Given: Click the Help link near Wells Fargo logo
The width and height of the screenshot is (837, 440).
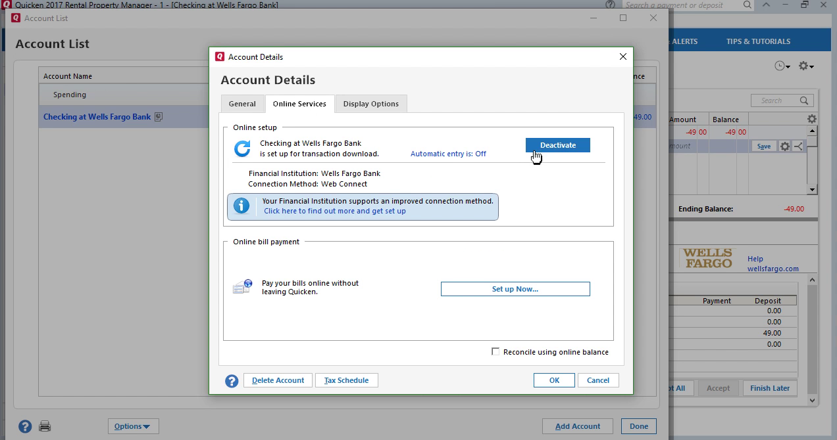Looking at the screenshot, I should [x=755, y=259].
